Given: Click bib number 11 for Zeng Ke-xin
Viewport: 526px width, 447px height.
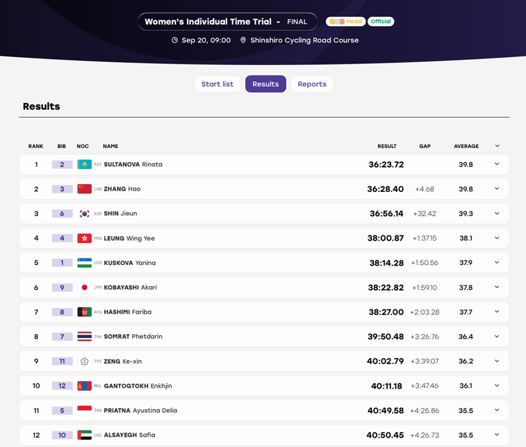Looking at the screenshot, I should [62, 361].
